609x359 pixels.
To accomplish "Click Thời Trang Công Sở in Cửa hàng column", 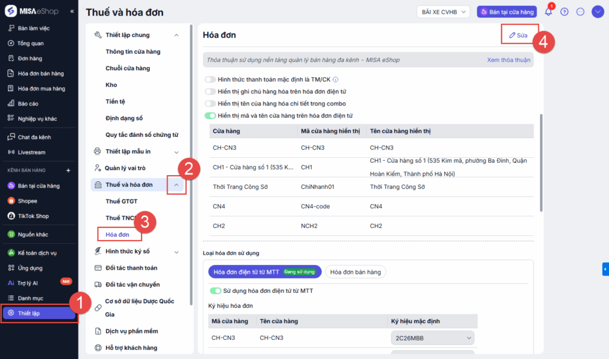I will 240,187.
